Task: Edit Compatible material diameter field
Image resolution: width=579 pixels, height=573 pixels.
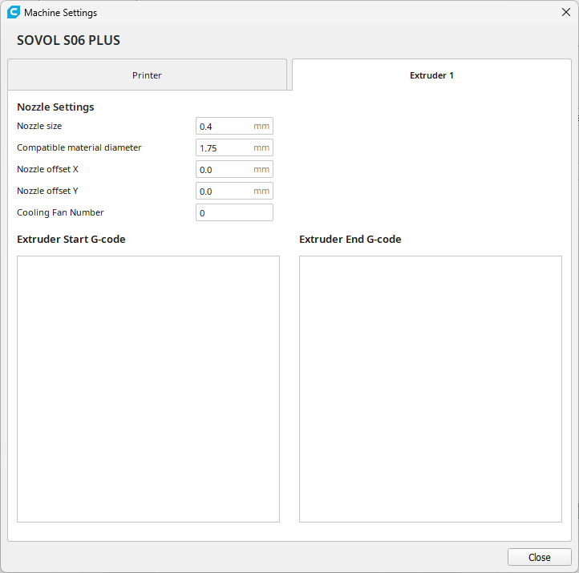Action: pos(234,147)
